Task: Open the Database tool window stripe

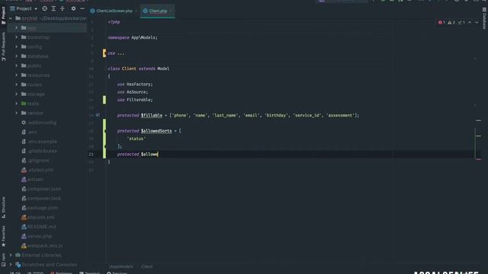Action: 484,18
